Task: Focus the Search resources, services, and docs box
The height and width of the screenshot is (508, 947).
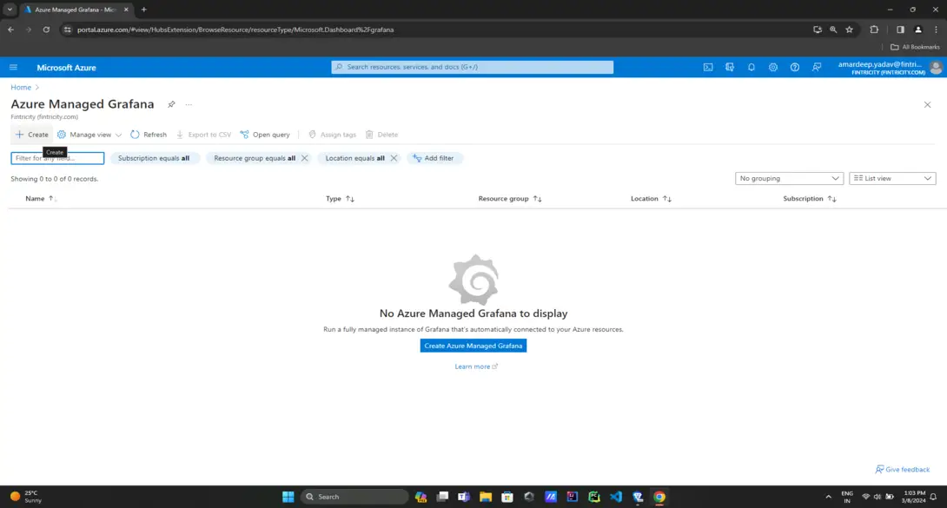Action: click(473, 67)
